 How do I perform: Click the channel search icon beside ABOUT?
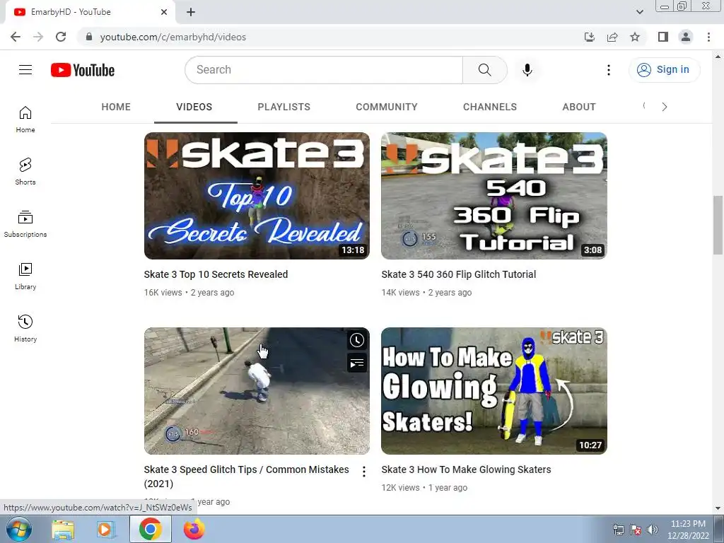[x=644, y=106]
